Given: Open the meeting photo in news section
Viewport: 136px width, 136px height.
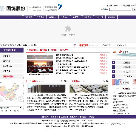Looking at the screenshot, I should coord(40,64).
